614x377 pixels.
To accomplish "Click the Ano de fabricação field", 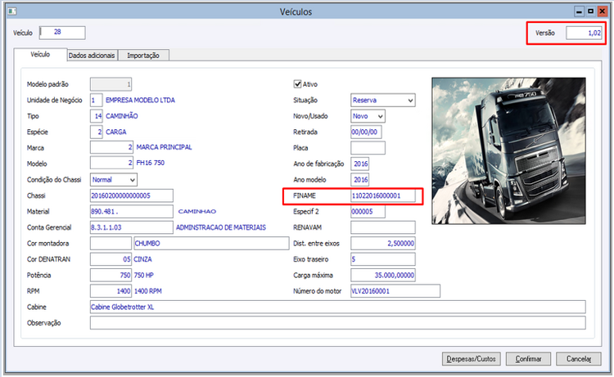I will 360,164.
